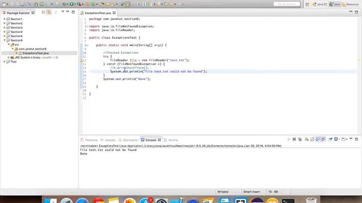The image size is (362, 203).
Task: Toggle show console on standard error
Action: (x=324, y=139)
